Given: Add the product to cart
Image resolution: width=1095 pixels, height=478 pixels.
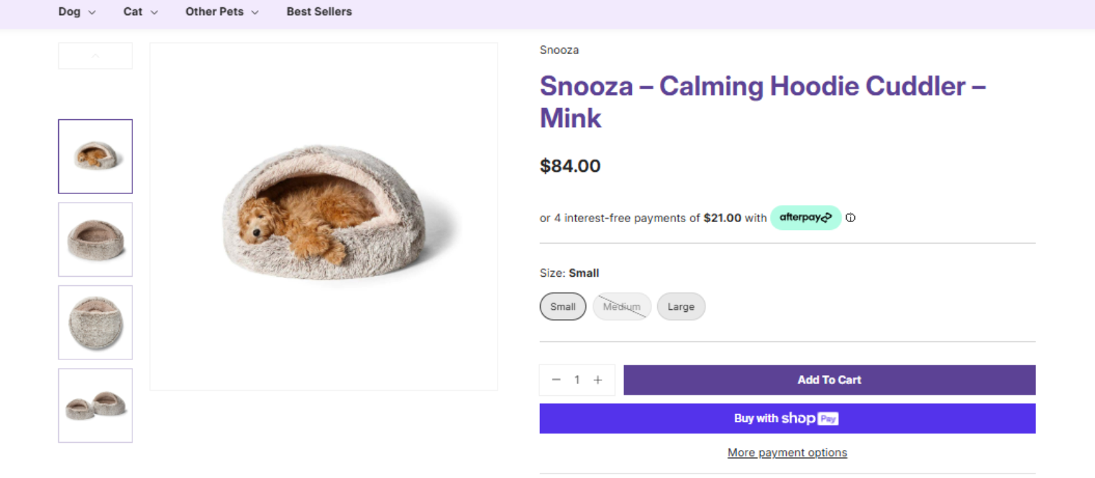Looking at the screenshot, I should 829,380.
